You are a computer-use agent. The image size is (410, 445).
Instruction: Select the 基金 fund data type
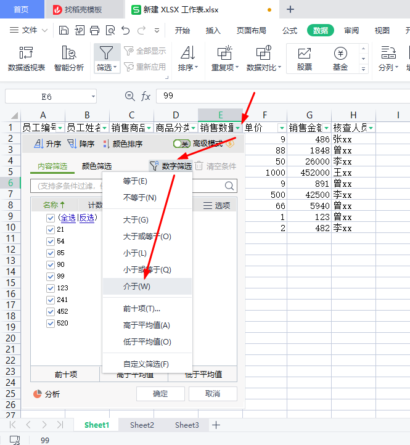click(340, 59)
